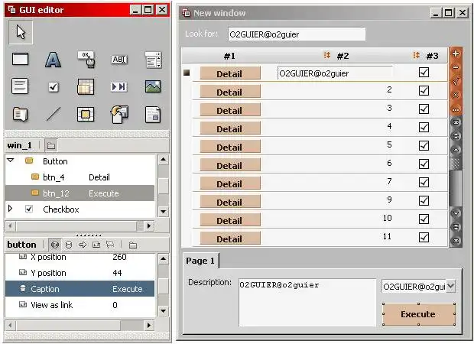Toggle checkbox in table row 3
The width and height of the screenshot is (474, 344).
pyautogui.click(x=424, y=109)
